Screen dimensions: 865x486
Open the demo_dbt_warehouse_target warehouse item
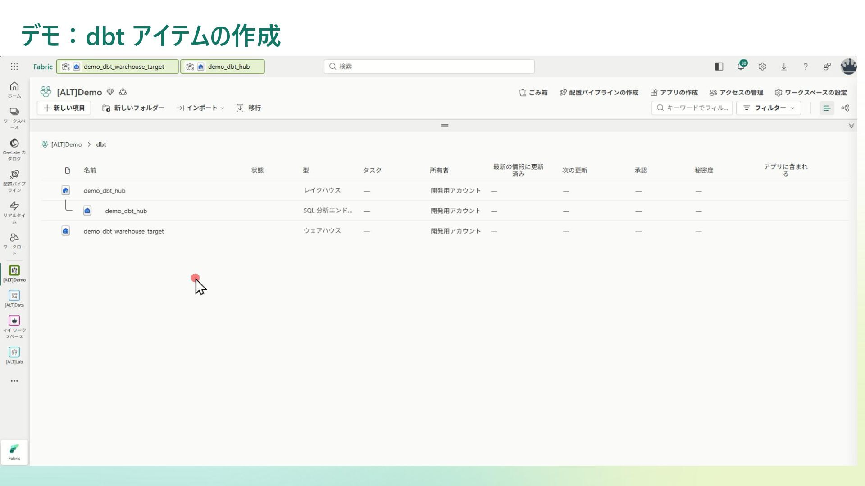tap(124, 231)
